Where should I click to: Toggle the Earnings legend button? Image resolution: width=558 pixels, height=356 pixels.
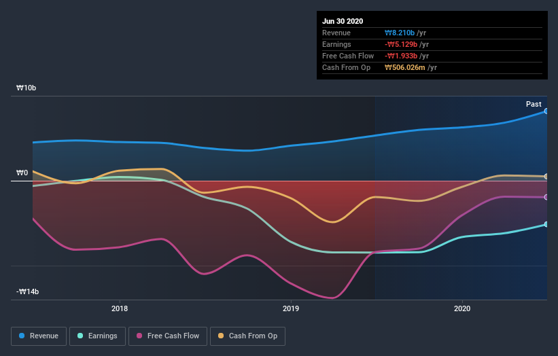(97, 336)
